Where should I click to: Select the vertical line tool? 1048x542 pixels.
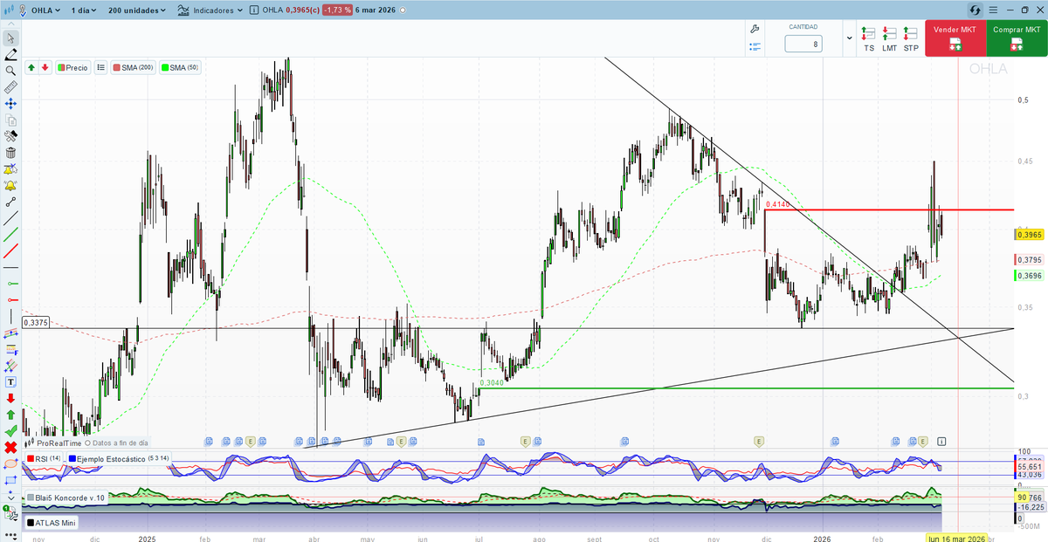(x=10, y=316)
